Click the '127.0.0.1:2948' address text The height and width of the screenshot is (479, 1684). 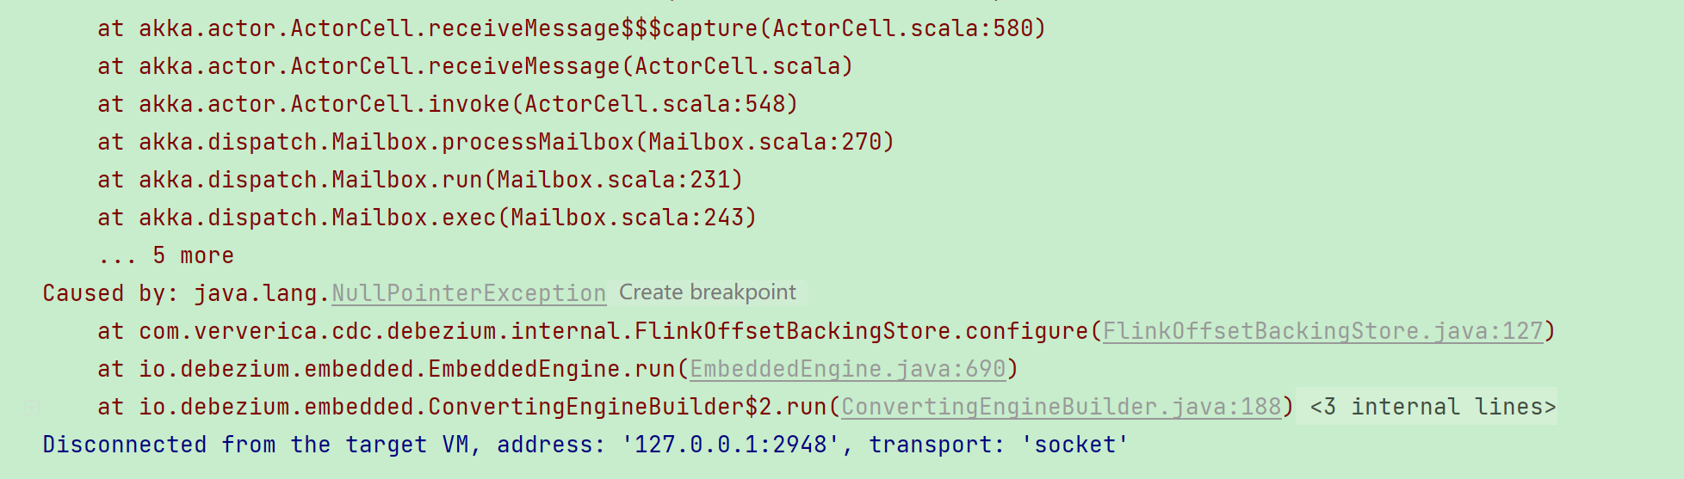point(730,445)
